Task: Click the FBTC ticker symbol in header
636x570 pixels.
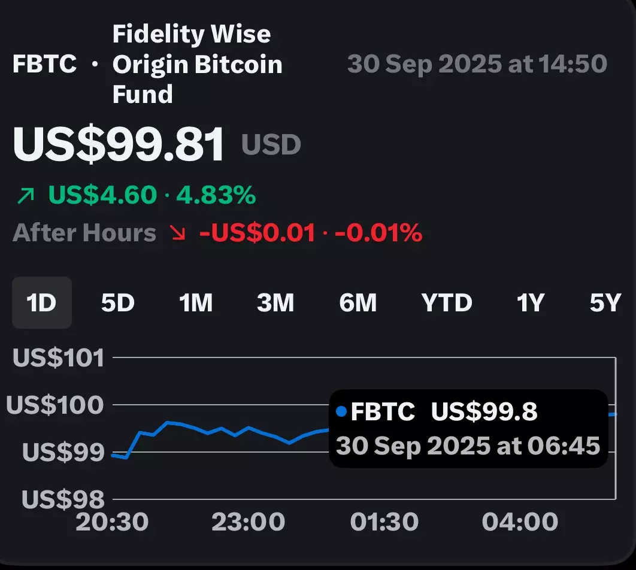Action: coord(44,64)
